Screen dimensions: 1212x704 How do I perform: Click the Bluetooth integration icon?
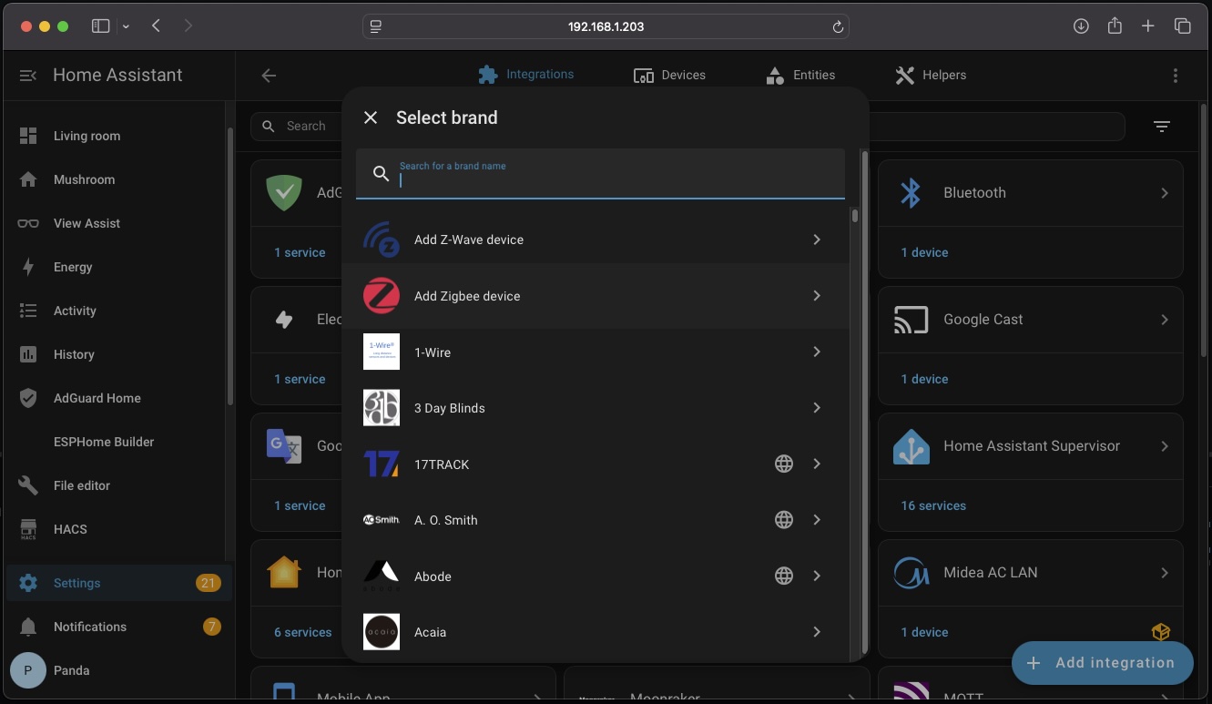pyautogui.click(x=911, y=193)
